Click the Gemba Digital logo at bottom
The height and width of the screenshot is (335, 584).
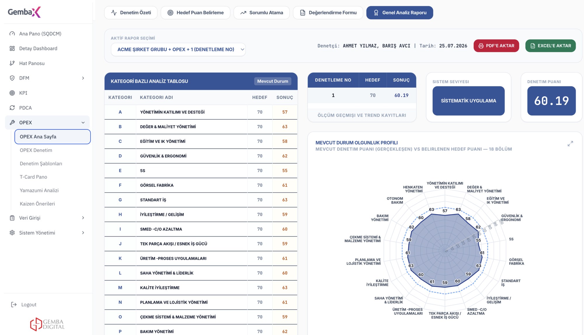coord(47,324)
